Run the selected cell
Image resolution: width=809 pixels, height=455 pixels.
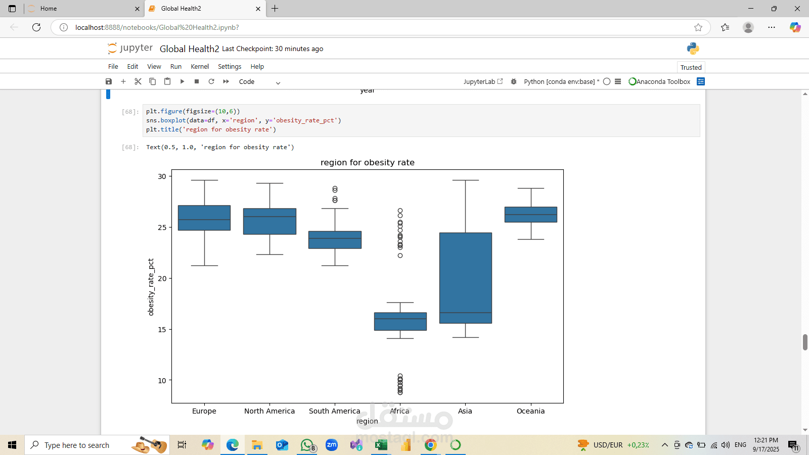tap(182, 81)
